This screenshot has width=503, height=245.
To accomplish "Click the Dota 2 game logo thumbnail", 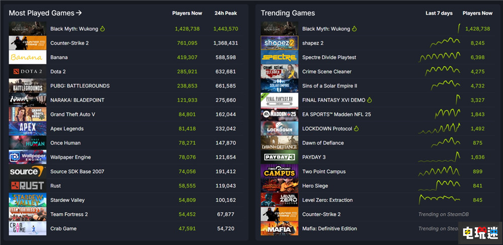I will 27,71.
